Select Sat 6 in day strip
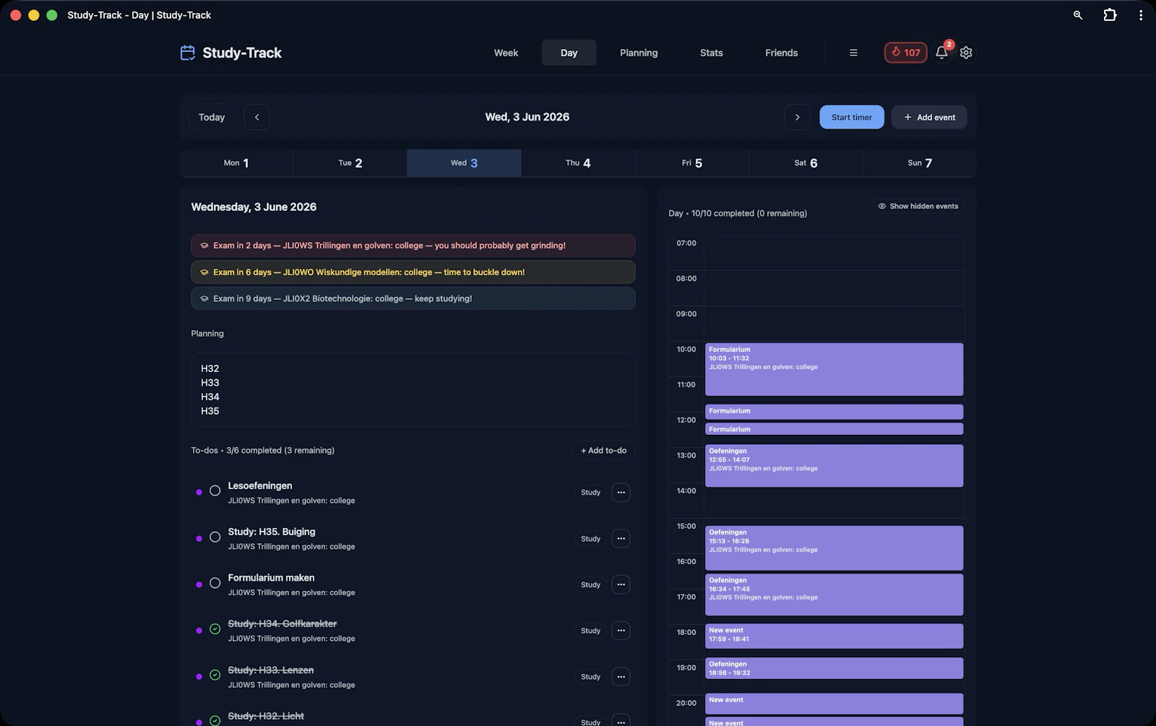Image resolution: width=1156 pixels, height=726 pixels. click(x=806, y=163)
